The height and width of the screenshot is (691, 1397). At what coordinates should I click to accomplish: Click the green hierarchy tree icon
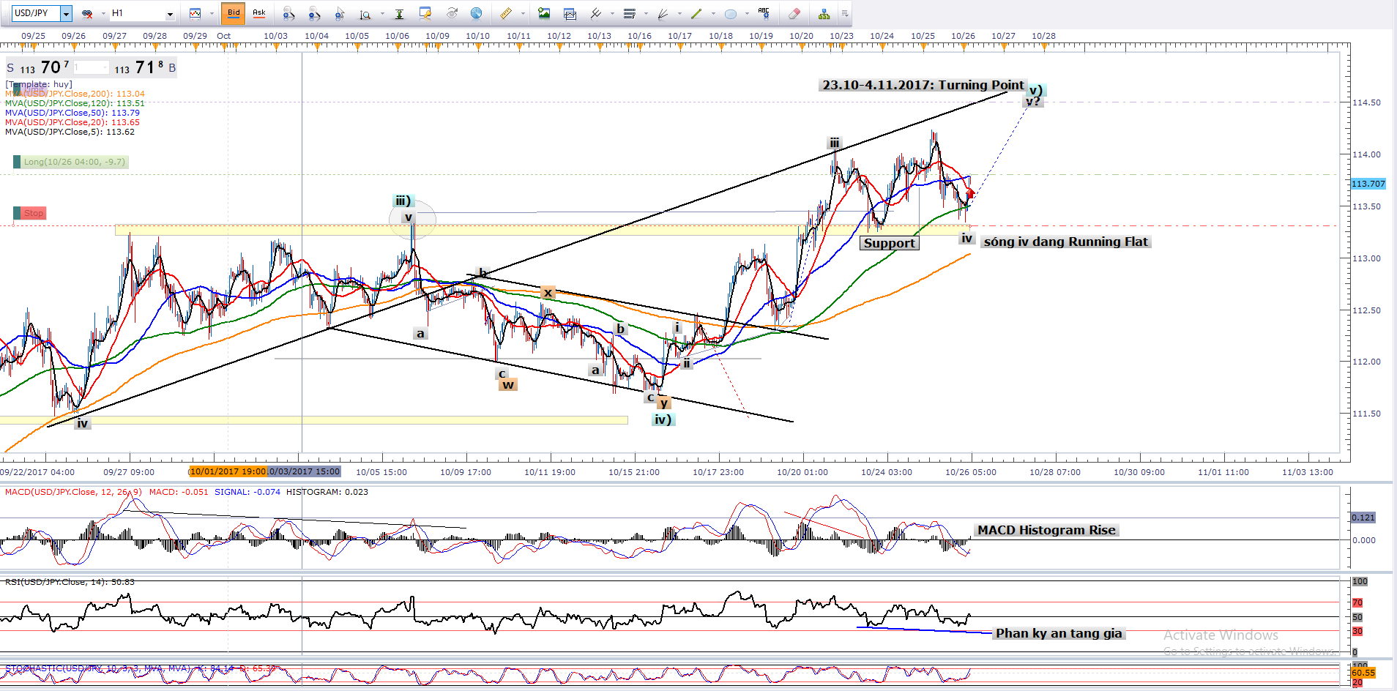pyautogui.click(x=824, y=13)
